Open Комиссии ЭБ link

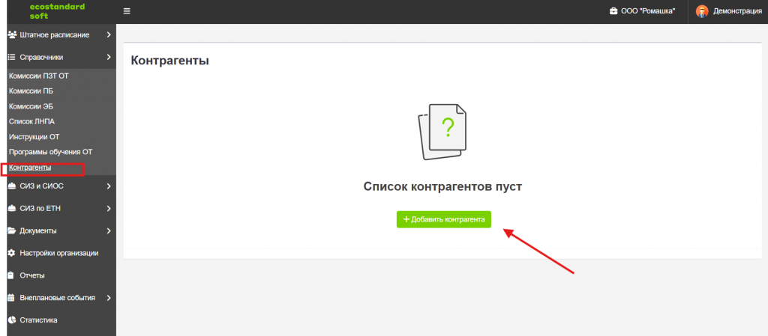tap(31, 106)
